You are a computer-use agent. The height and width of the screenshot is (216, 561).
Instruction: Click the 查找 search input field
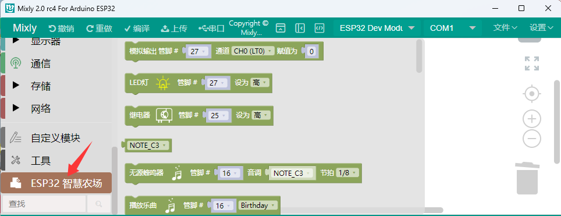pyautogui.click(x=44, y=204)
